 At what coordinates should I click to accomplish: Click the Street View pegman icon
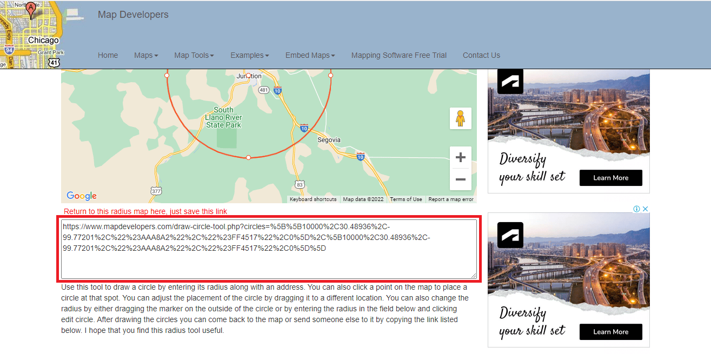click(x=460, y=118)
